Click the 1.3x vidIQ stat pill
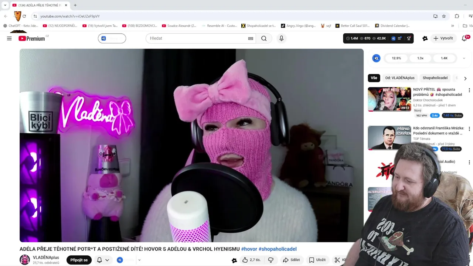Image resolution: width=473 pixels, height=266 pixels. [420, 58]
